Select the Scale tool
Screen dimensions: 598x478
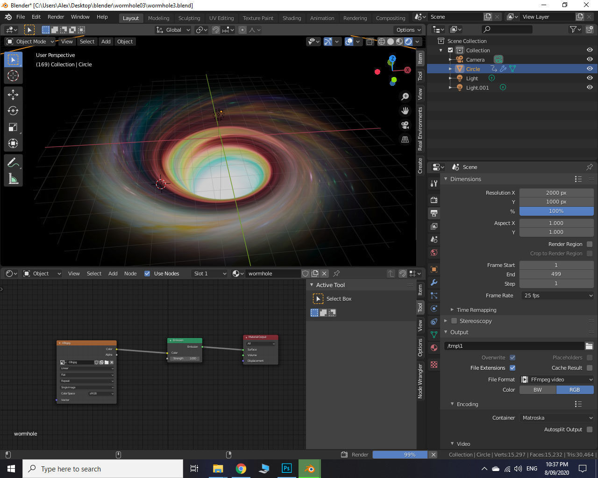point(13,127)
